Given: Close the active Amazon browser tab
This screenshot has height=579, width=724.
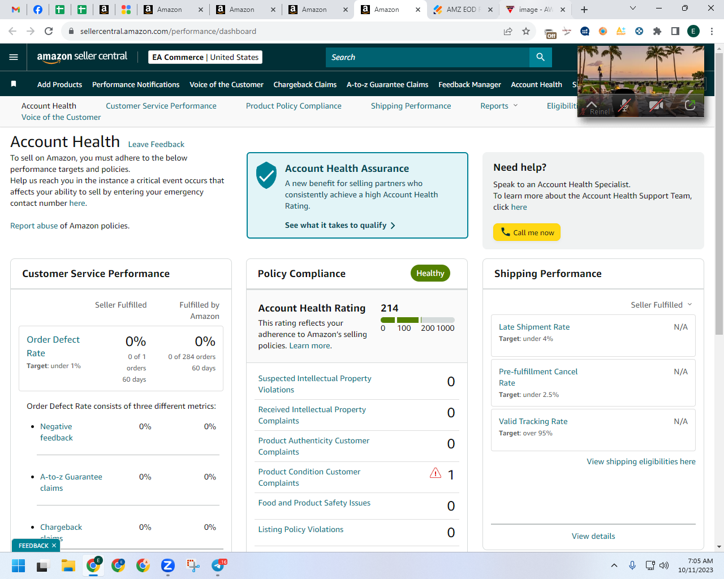Looking at the screenshot, I should point(418,10).
